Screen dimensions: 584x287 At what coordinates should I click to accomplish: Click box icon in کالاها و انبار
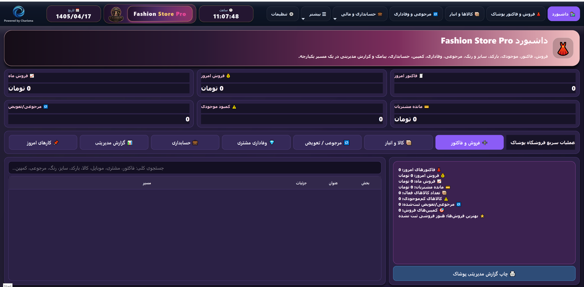pyautogui.click(x=477, y=14)
